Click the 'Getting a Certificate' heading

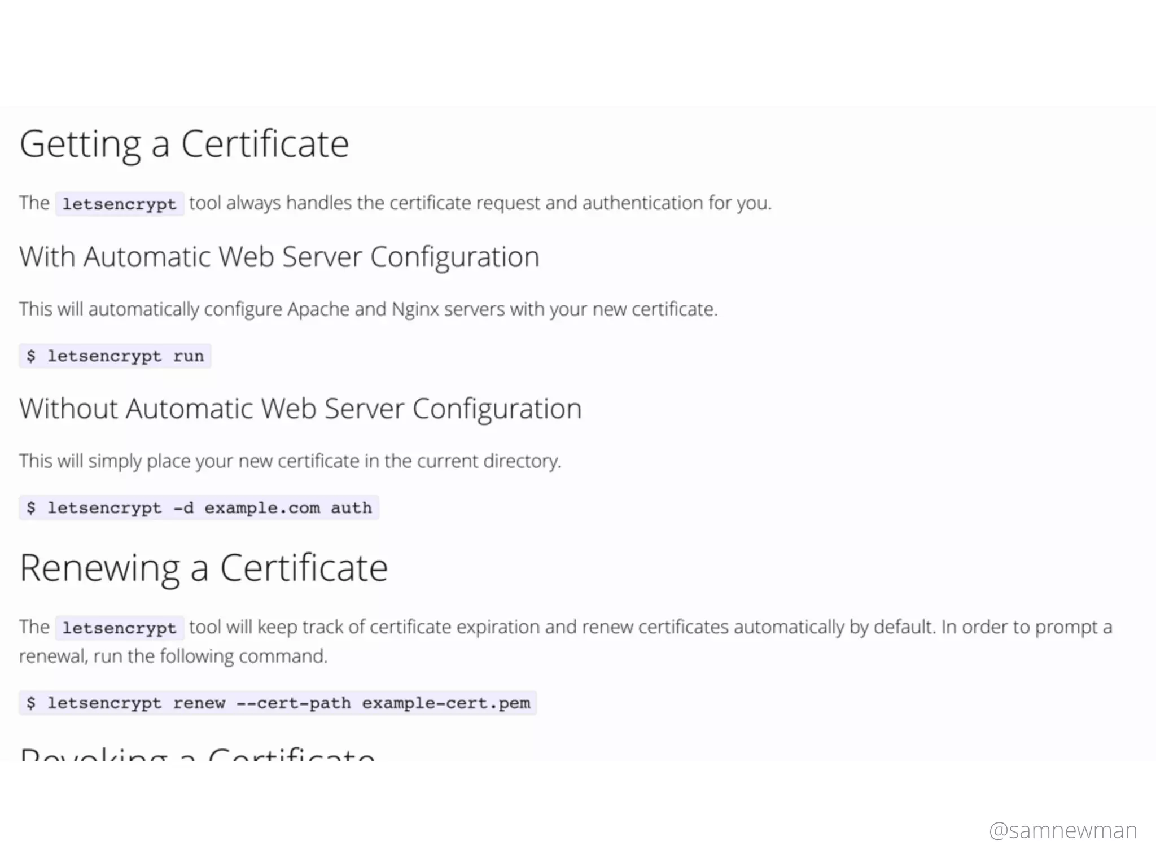(184, 144)
